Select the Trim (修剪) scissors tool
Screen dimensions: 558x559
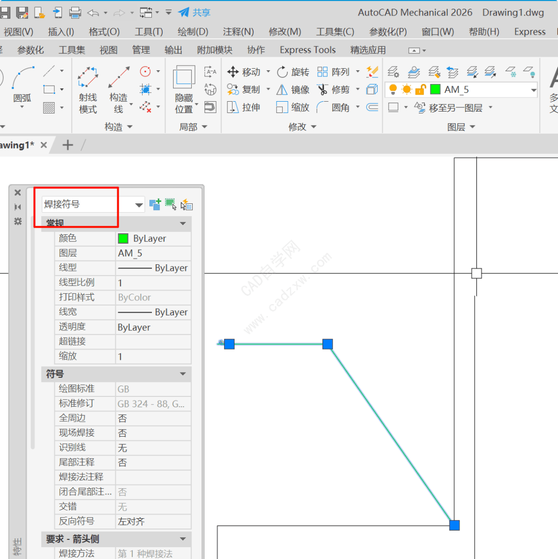tap(323, 90)
